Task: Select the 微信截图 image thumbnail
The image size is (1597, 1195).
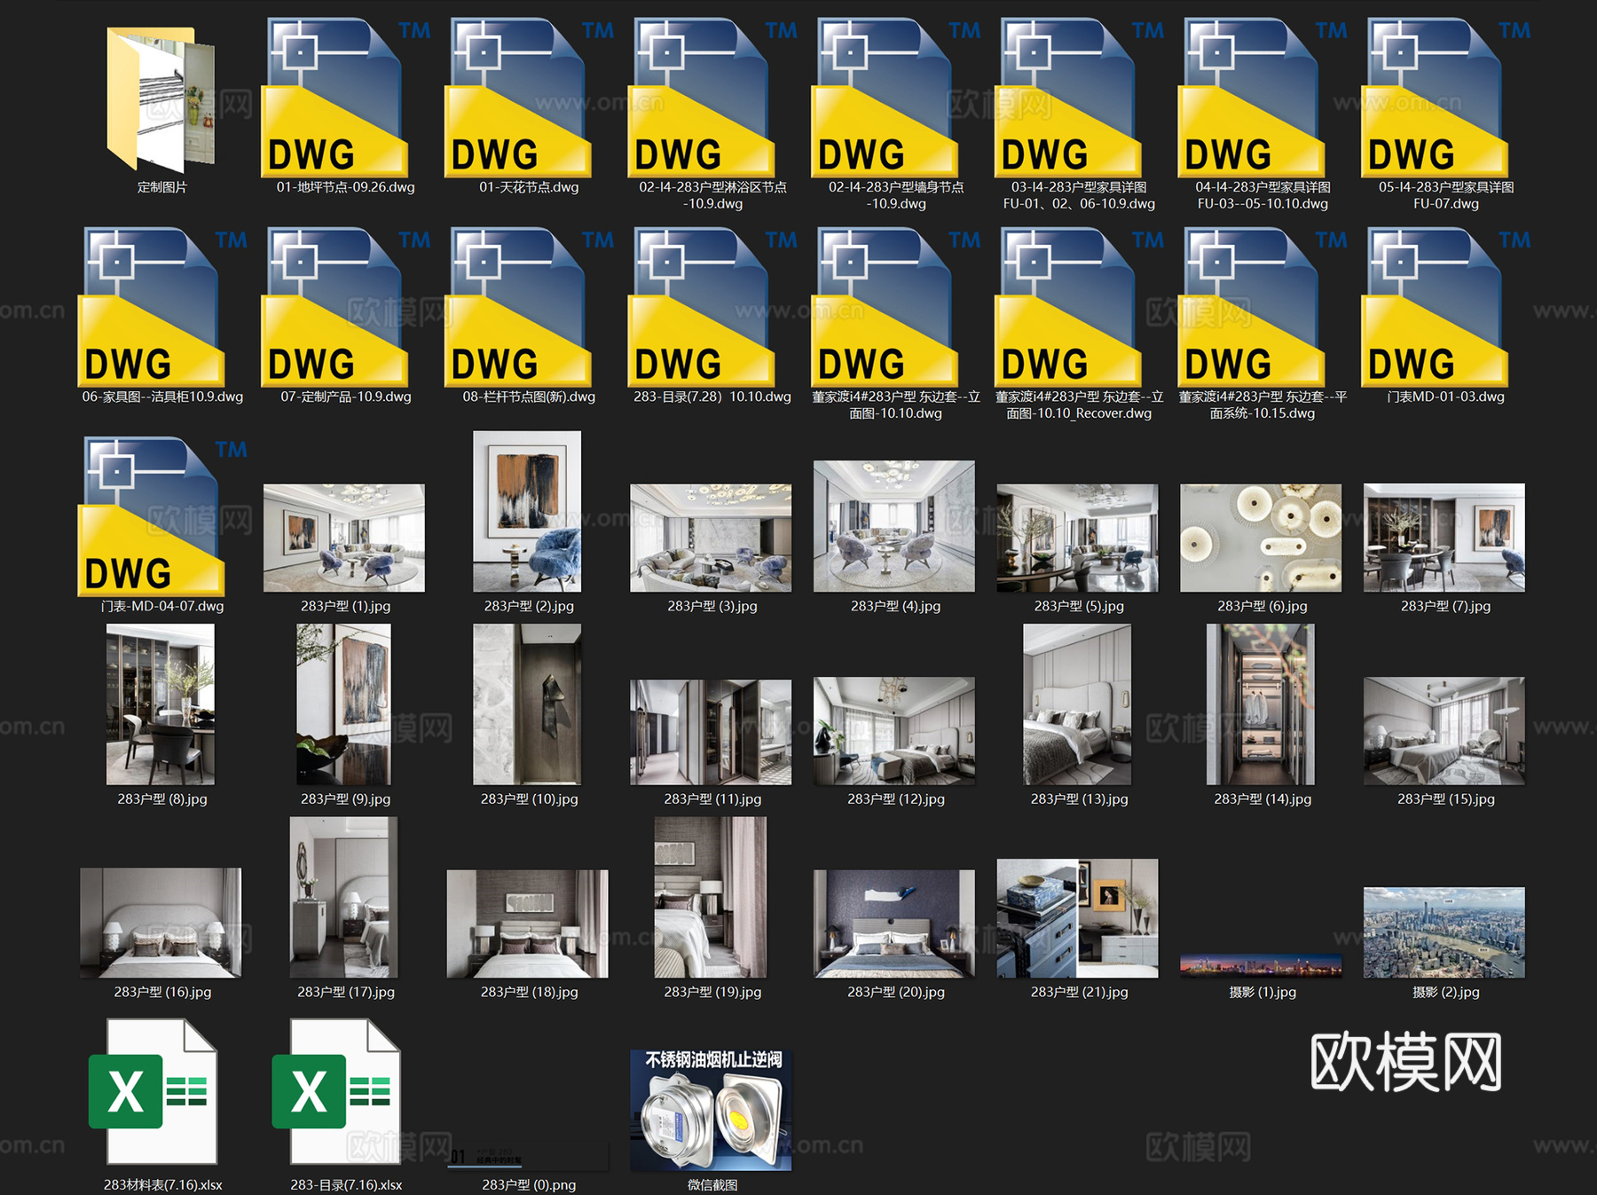Action: pyautogui.click(x=711, y=1110)
